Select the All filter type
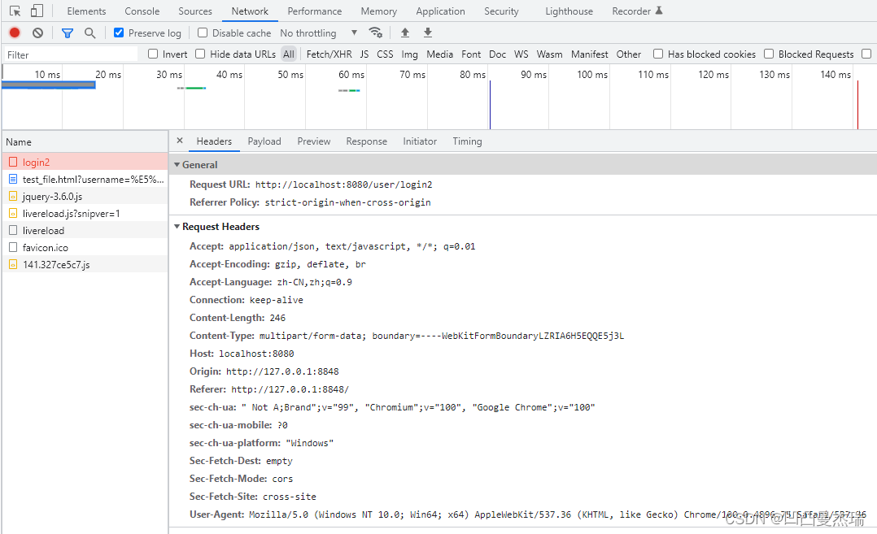Screen dimensions: 877x534 pos(289,54)
